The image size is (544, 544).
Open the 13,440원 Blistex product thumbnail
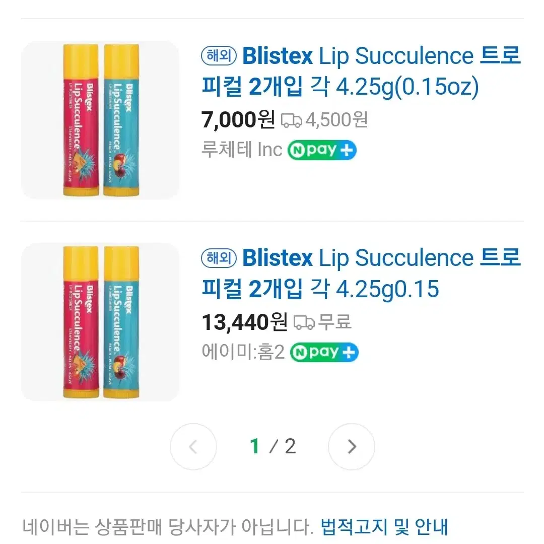click(x=100, y=322)
